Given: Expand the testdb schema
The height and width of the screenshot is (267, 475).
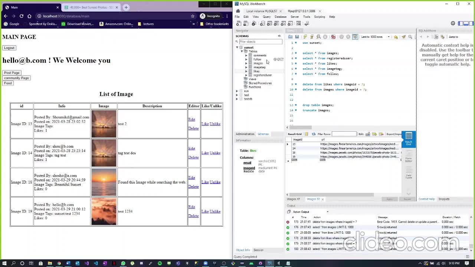Looking at the screenshot, I should (x=237, y=99).
